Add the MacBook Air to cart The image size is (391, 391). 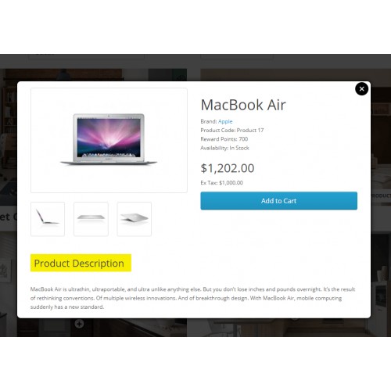point(279,201)
